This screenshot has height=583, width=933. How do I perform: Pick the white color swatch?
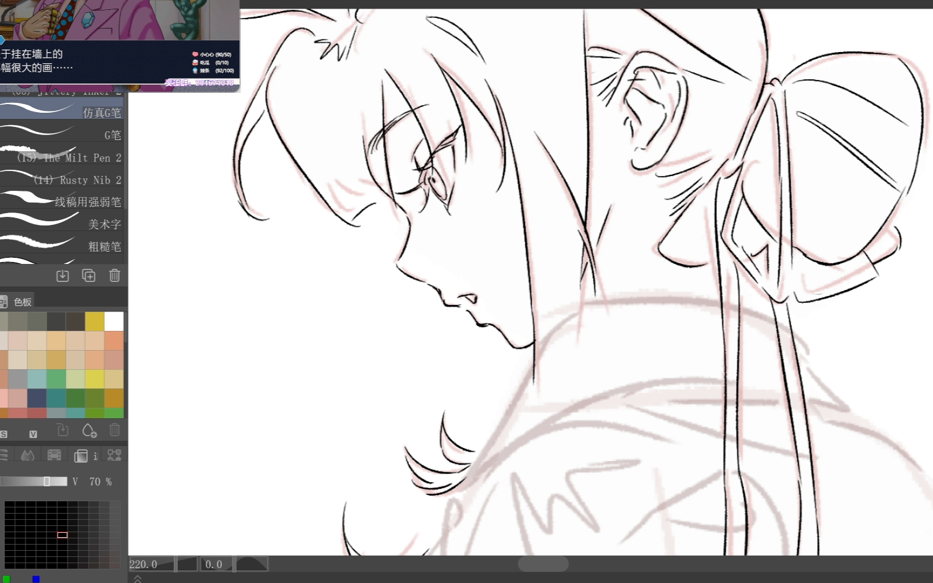click(114, 322)
